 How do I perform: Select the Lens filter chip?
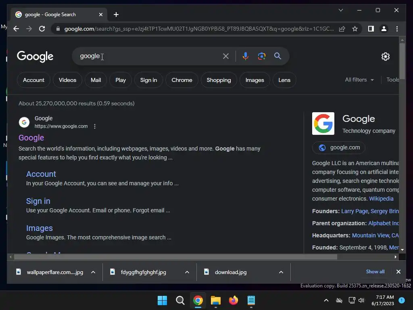(284, 80)
